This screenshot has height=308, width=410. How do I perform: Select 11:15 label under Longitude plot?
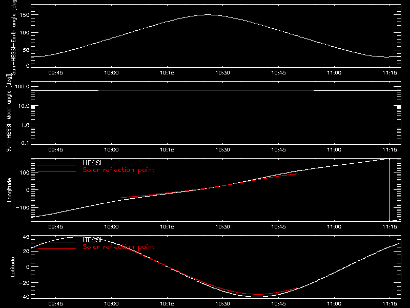[390, 227]
